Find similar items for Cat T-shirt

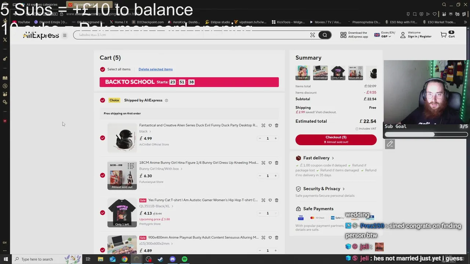pos(263,200)
